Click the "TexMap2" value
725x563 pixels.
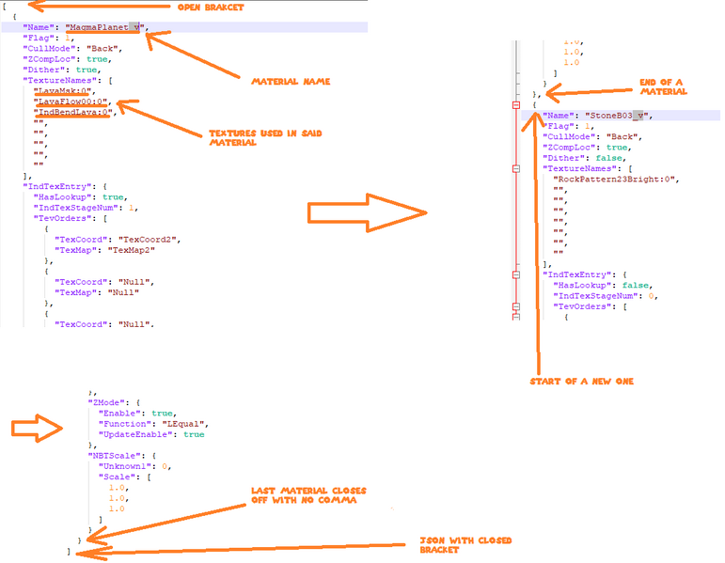[132, 250]
